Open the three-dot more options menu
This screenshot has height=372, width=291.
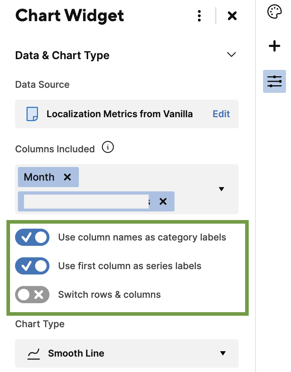(x=199, y=16)
